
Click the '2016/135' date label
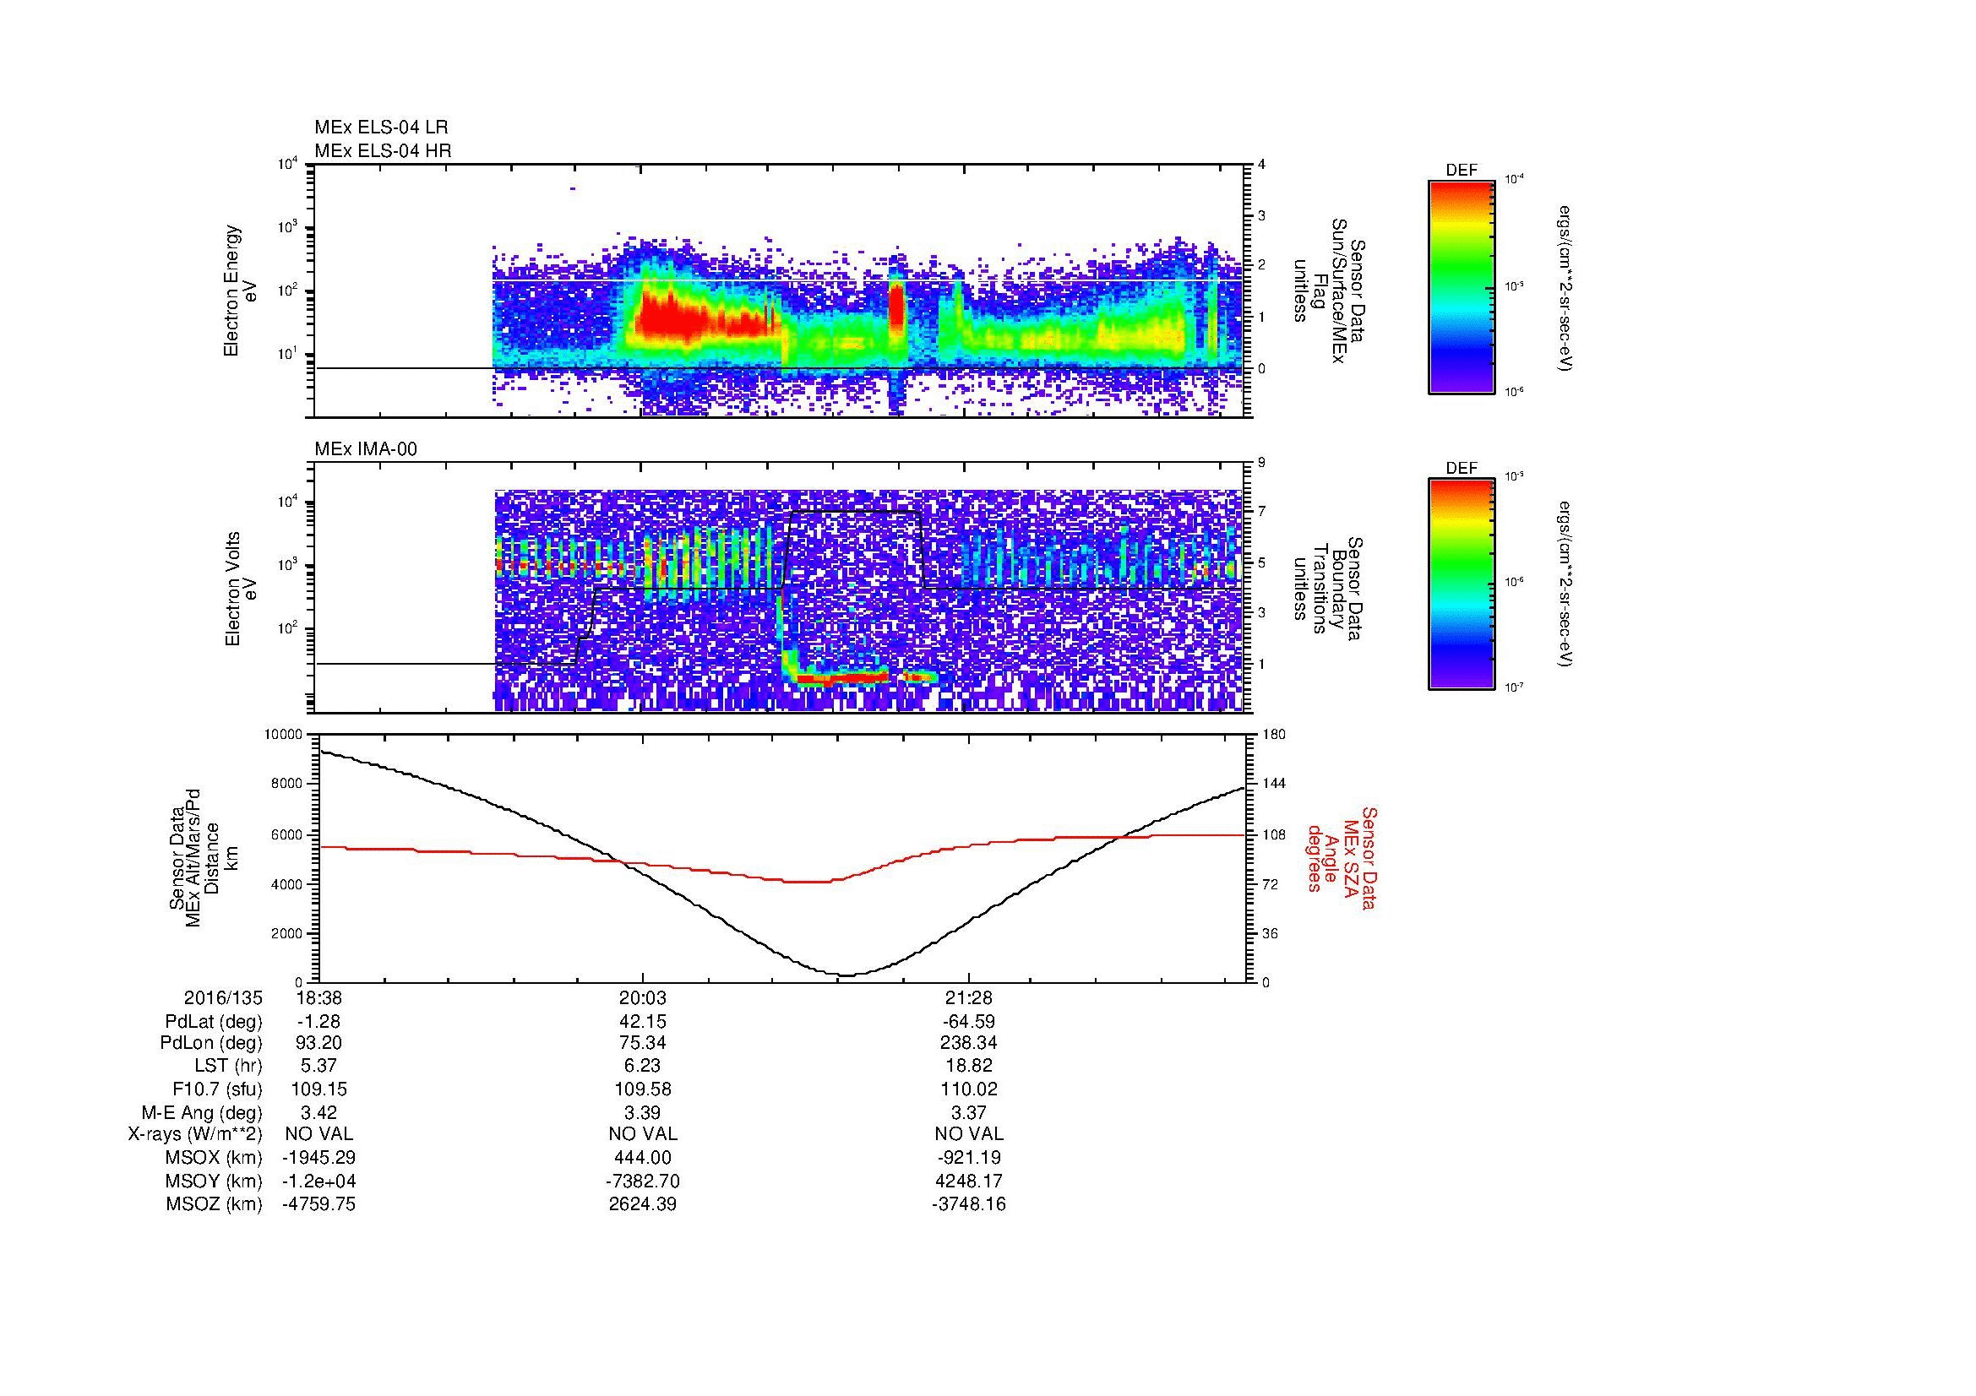point(223,998)
